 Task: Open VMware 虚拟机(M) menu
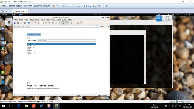[28, 6]
